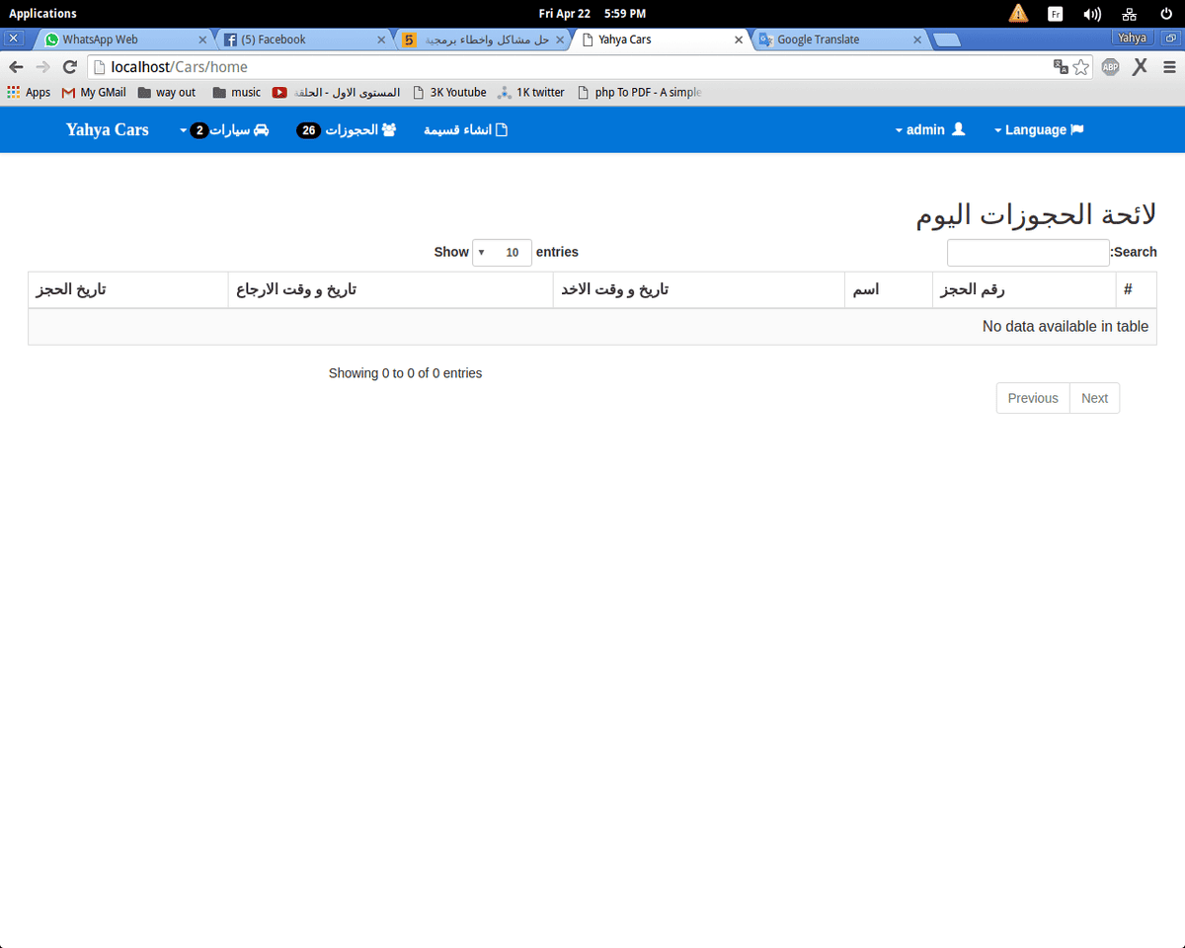1185x948 pixels.
Task: Open the Applications menu
Action: click(42, 13)
